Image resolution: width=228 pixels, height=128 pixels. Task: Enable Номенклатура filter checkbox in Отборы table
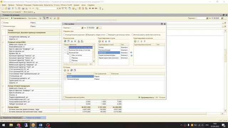[65, 79]
